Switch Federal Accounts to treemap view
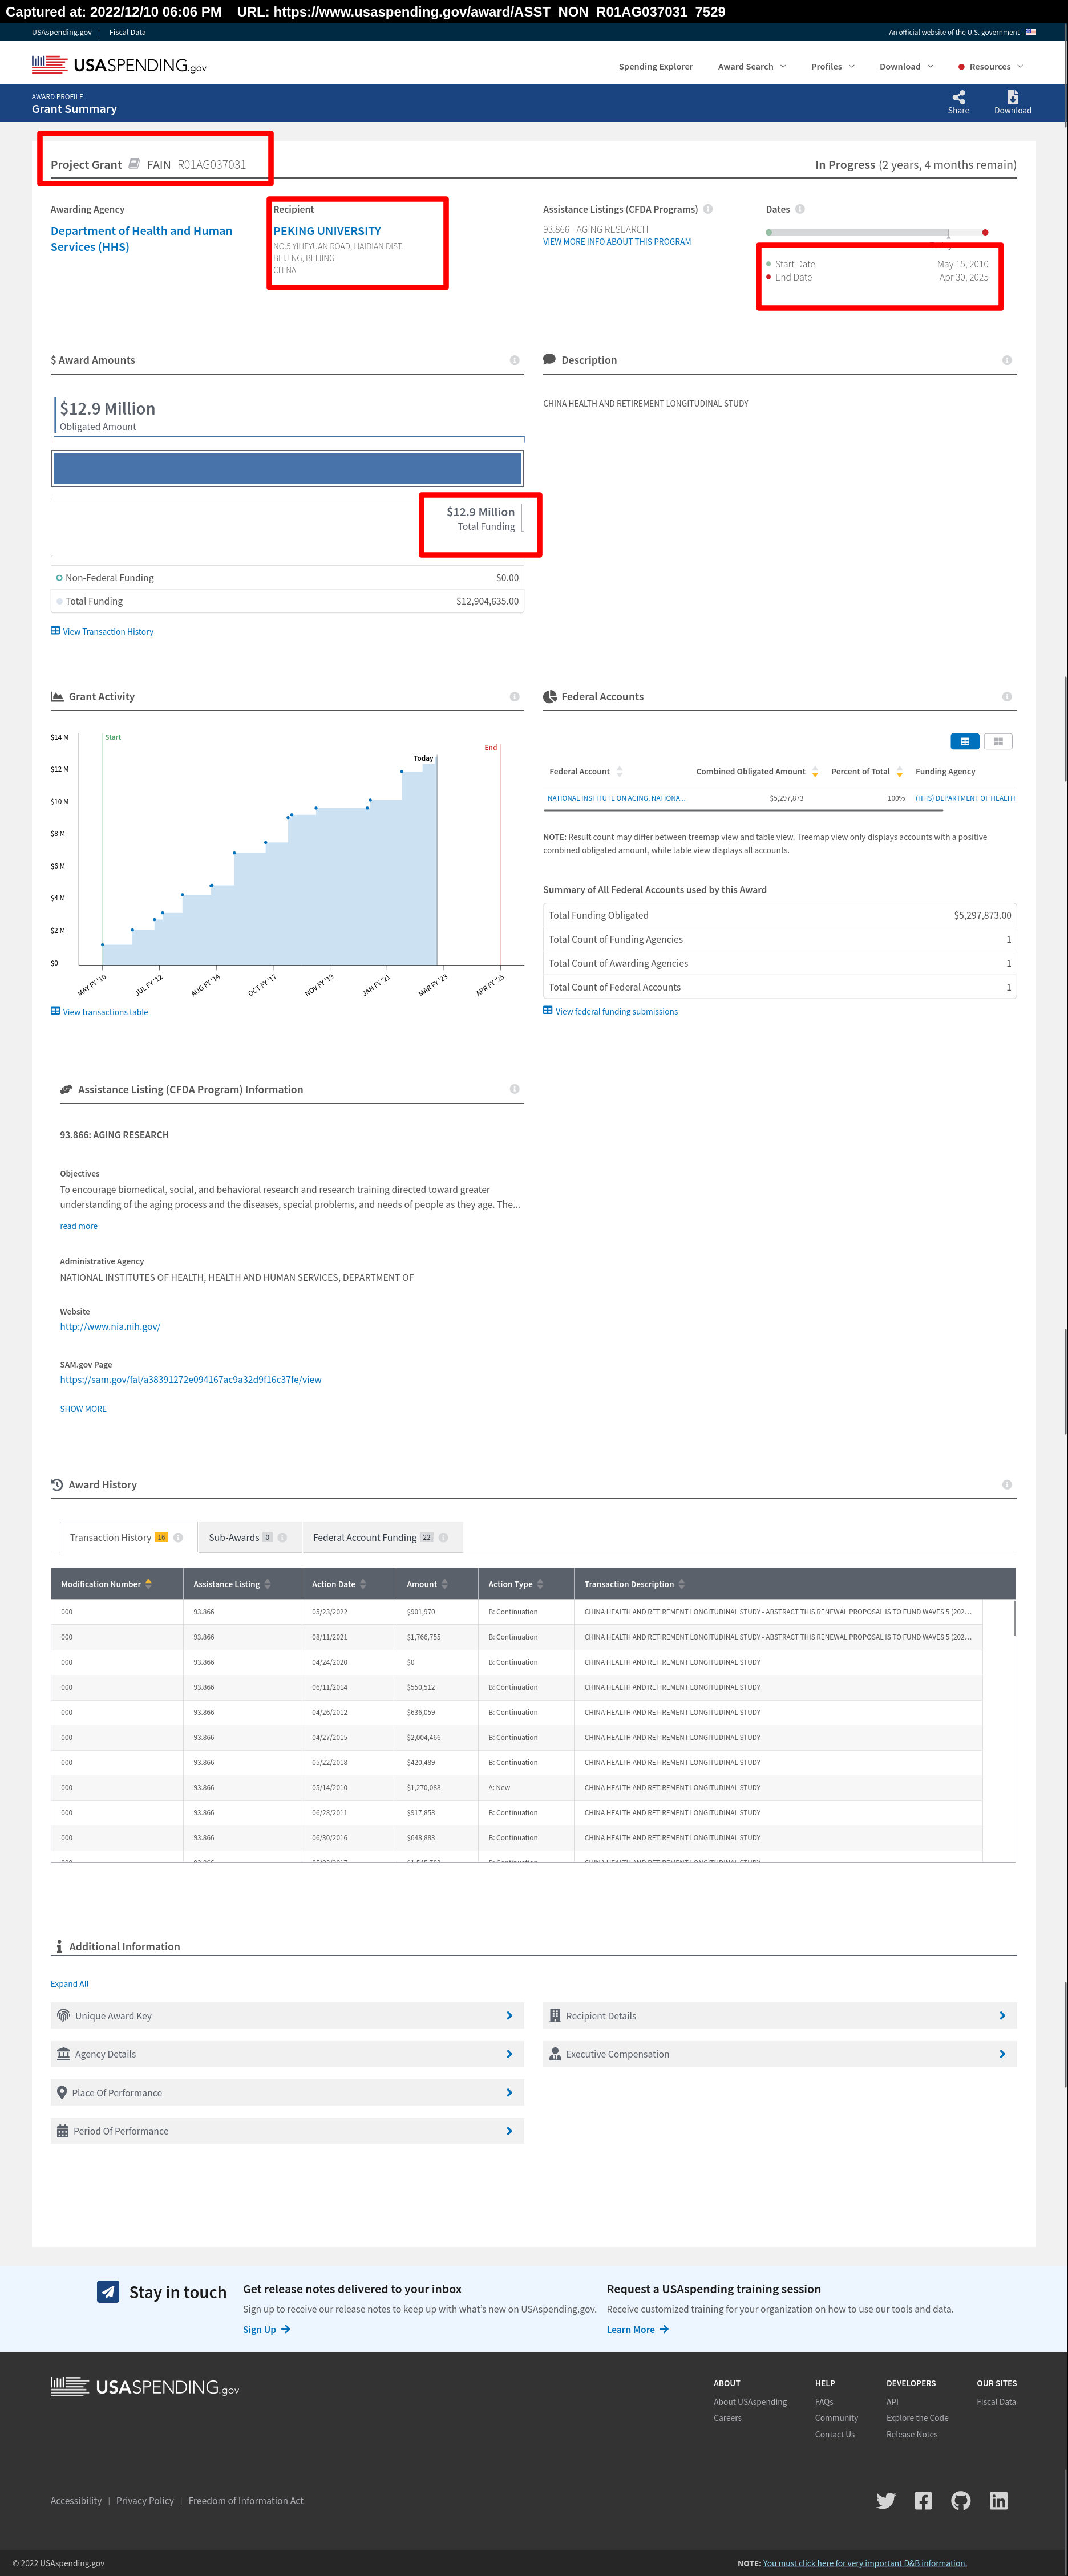 (998, 741)
